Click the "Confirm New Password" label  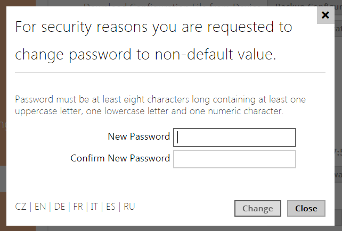(x=120, y=158)
